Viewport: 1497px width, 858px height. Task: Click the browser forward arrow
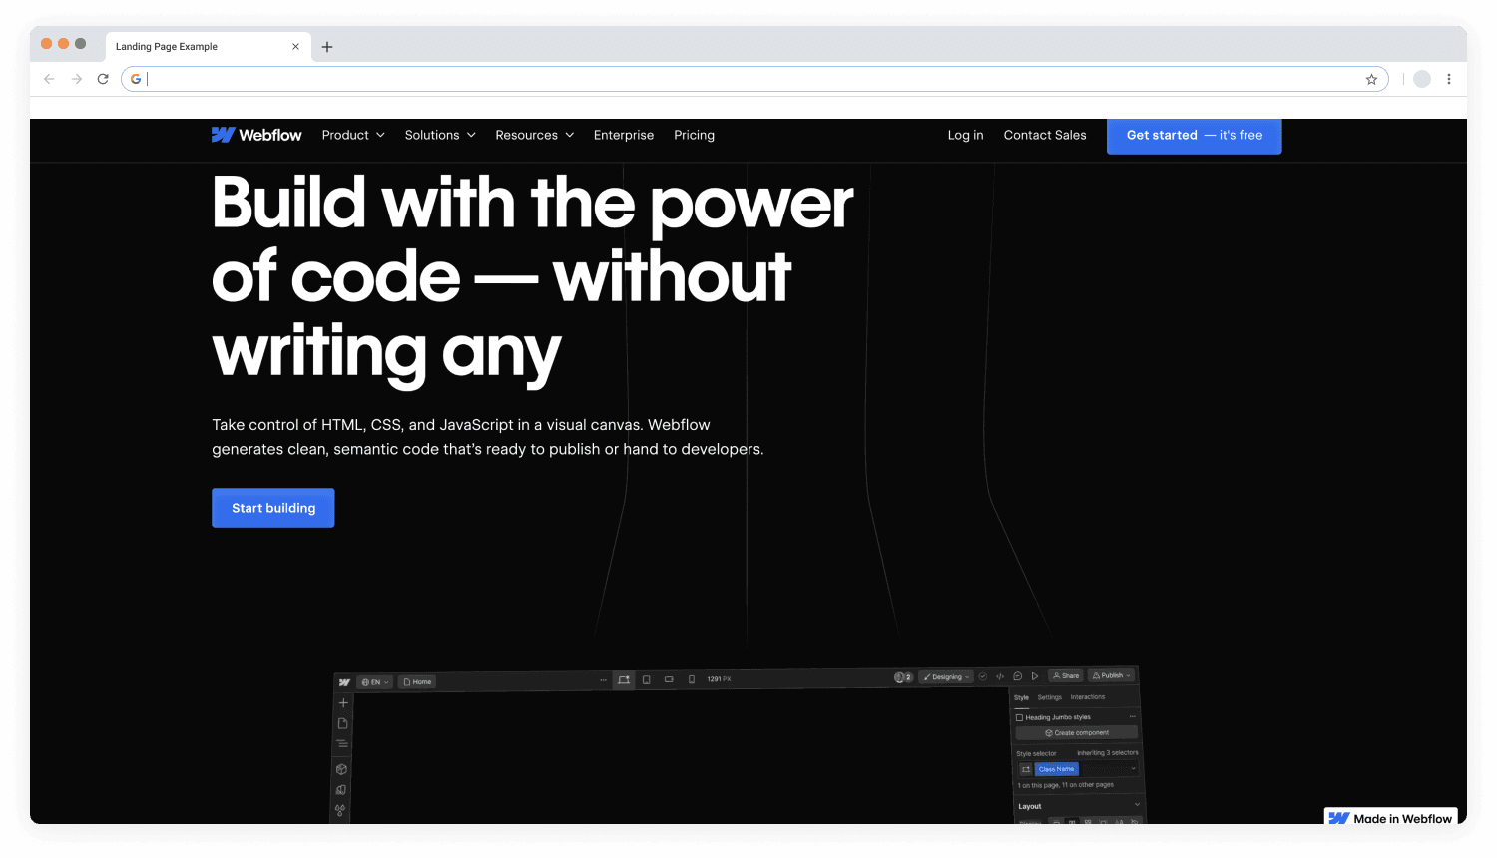click(x=76, y=79)
